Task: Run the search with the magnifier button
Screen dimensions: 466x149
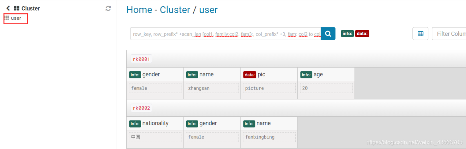Action: point(328,34)
